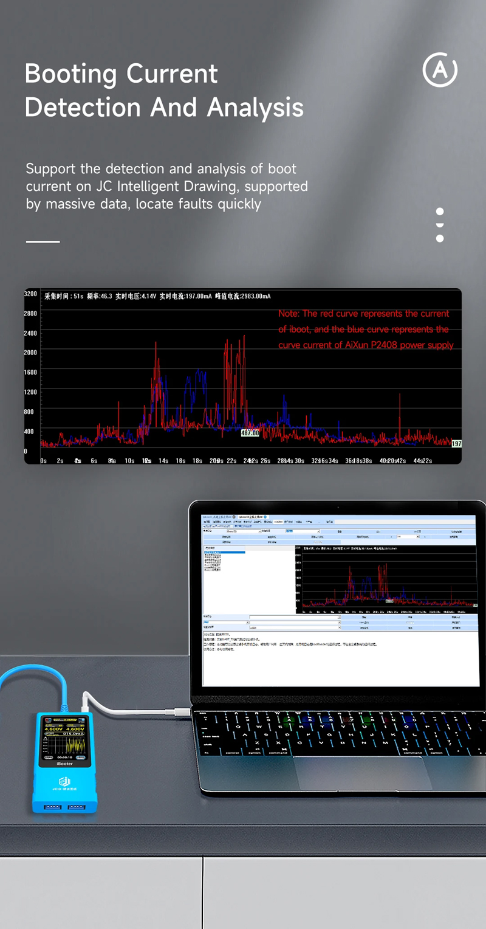Click the 14s x-axis label
The height and width of the screenshot is (929, 486).
(x=163, y=461)
